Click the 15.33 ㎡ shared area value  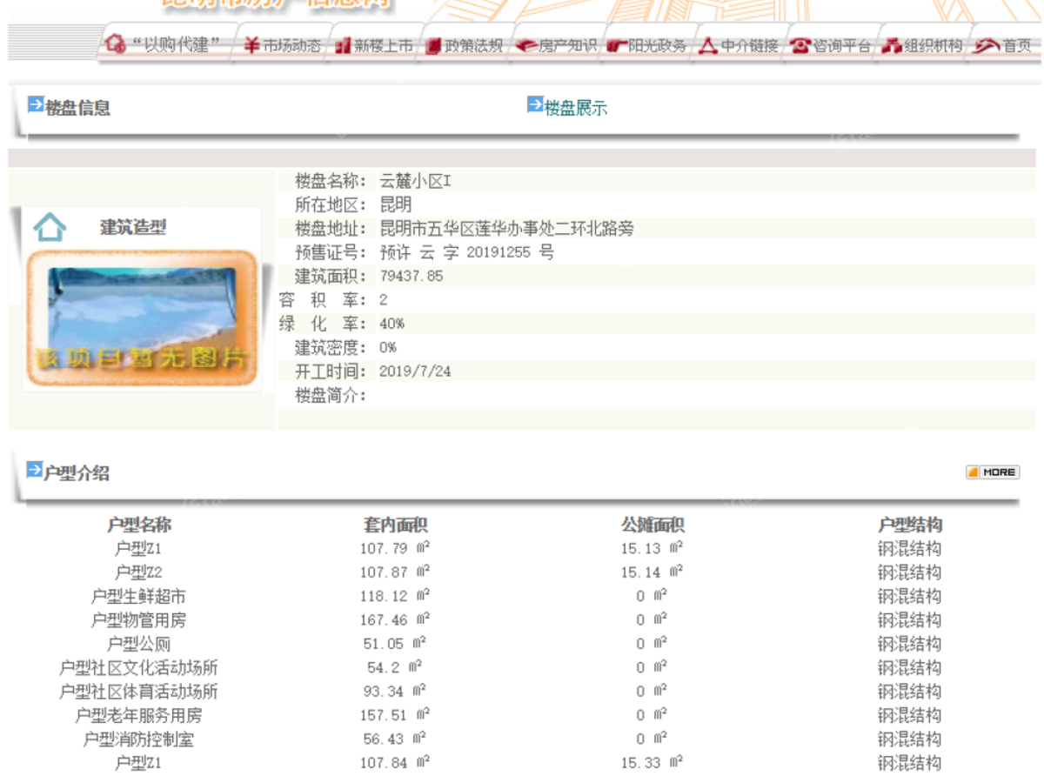pyautogui.click(x=652, y=763)
